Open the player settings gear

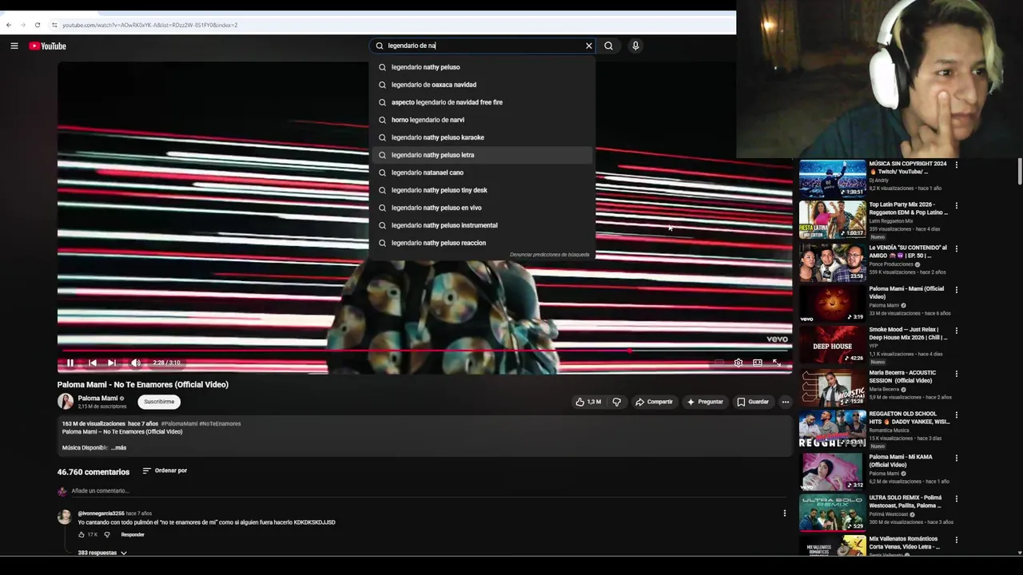pos(738,363)
